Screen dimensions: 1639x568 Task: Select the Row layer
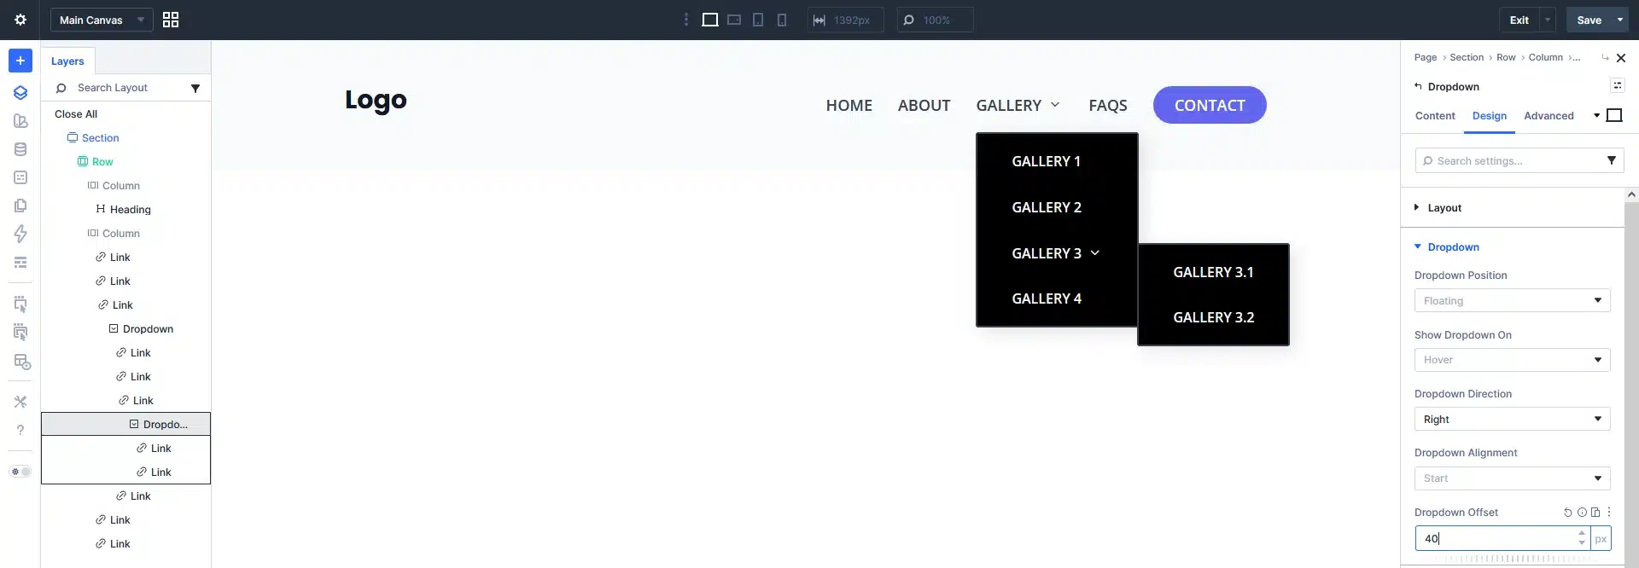tap(102, 162)
